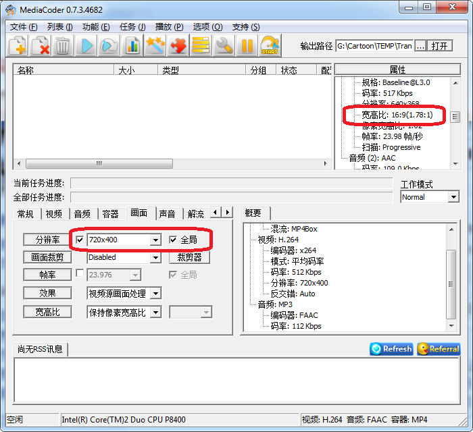
Task: Click the 宽高比 button
Action: pos(48,312)
